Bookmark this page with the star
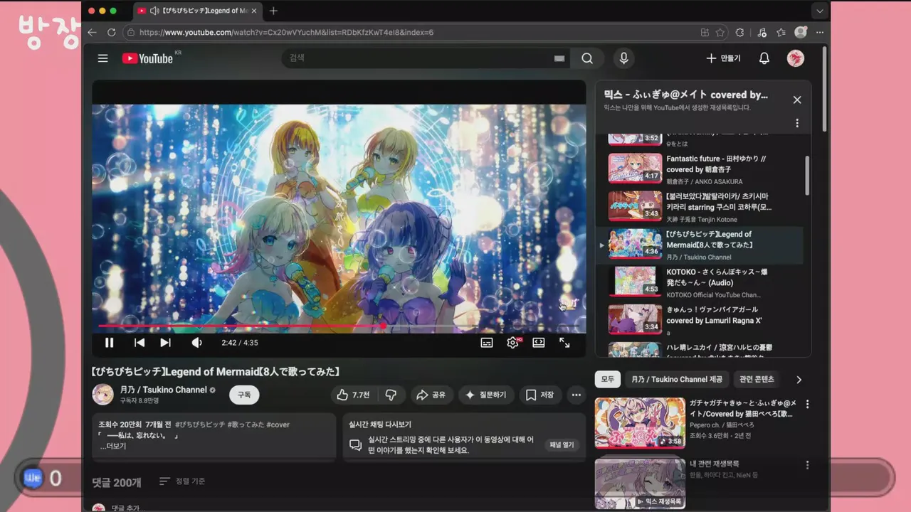Viewport: 911px width, 512px height. point(720,32)
